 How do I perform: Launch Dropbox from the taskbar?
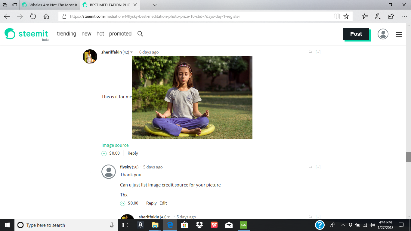199,225
